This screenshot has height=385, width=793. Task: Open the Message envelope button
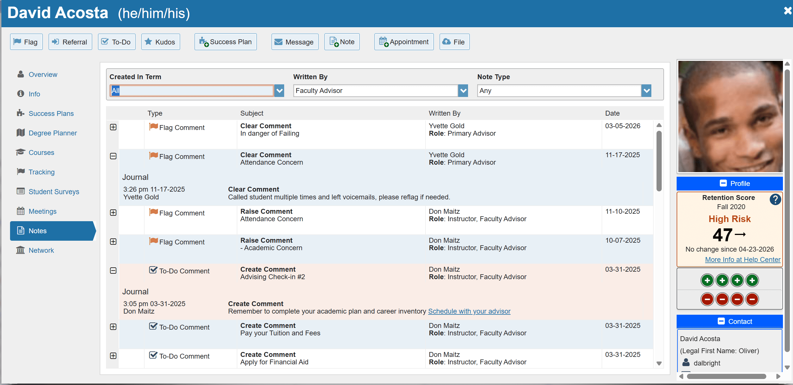[295, 42]
